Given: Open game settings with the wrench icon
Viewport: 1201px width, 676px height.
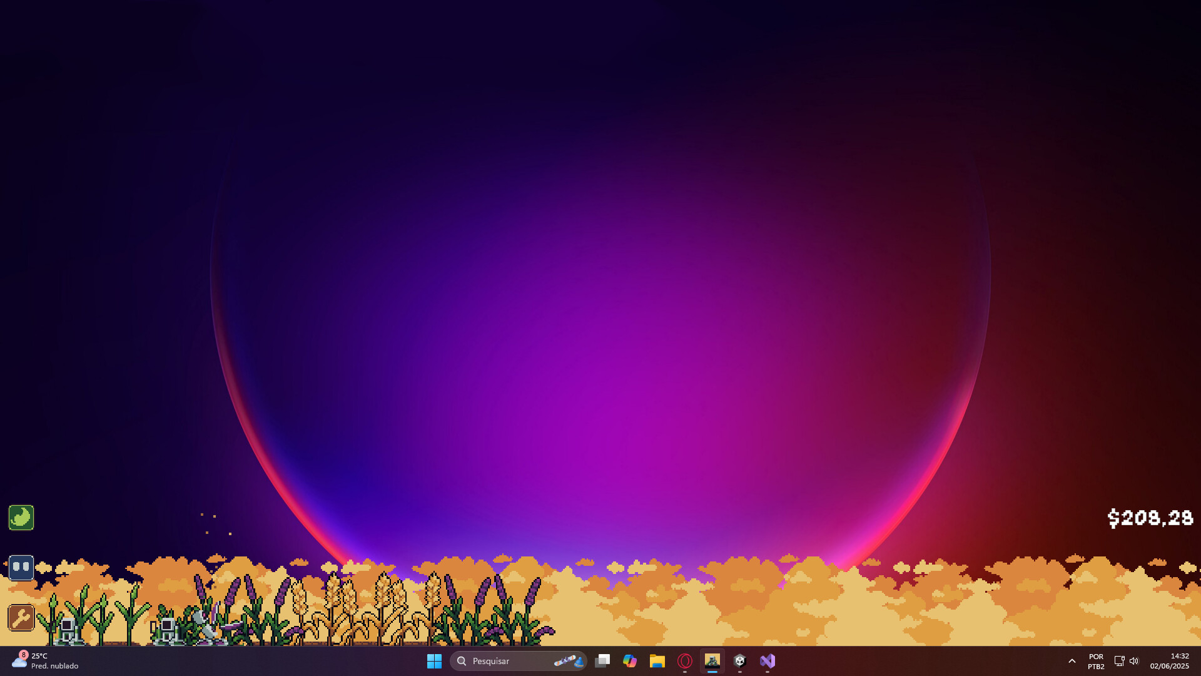Looking at the screenshot, I should pyautogui.click(x=21, y=618).
